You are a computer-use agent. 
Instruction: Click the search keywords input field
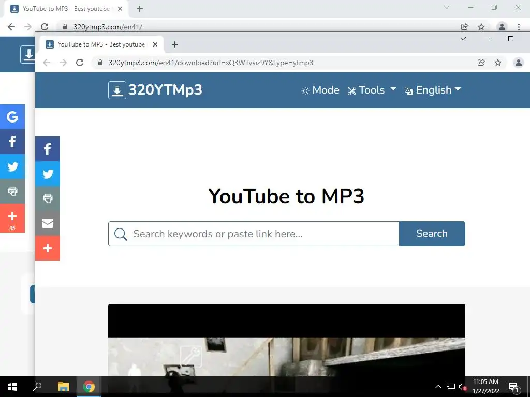254,234
